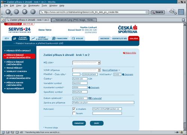Open the URL bar history dropdown arrow

(x=147, y=12)
